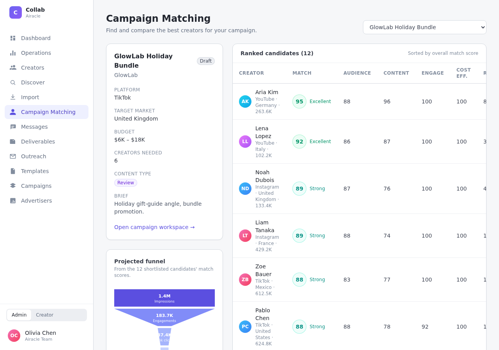
Task: Click the Draft status badge
Action: click(x=206, y=61)
